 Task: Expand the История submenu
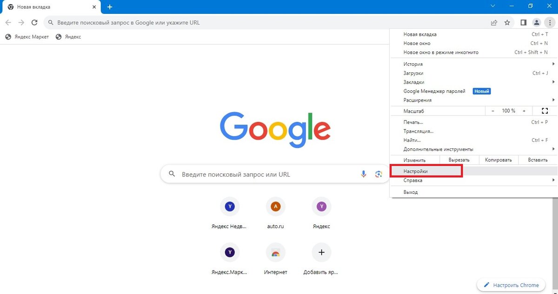coord(473,64)
